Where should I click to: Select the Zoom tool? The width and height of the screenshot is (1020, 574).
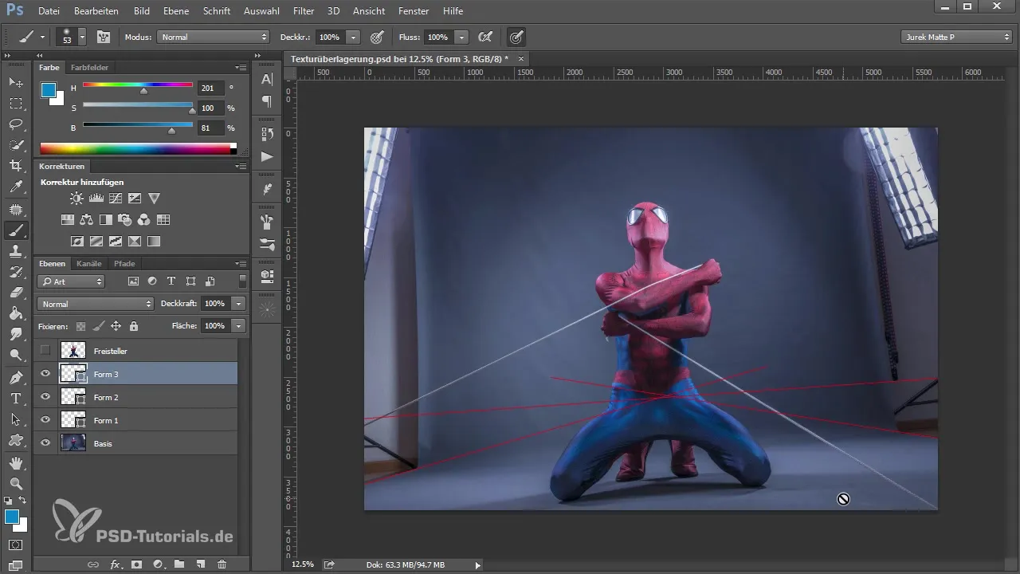(16, 483)
